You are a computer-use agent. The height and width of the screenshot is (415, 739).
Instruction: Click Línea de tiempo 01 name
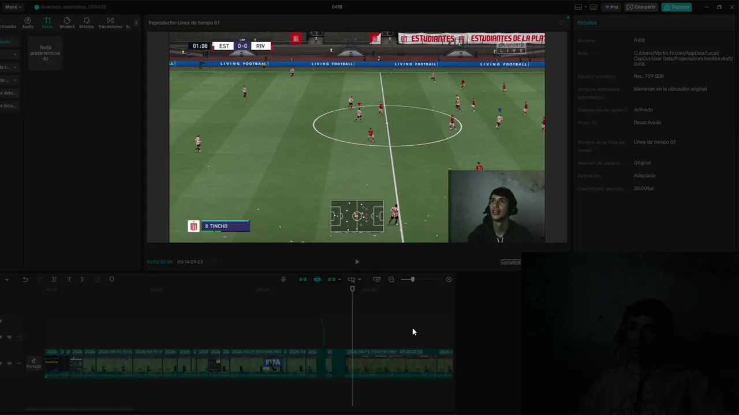(x=654, y=142)
